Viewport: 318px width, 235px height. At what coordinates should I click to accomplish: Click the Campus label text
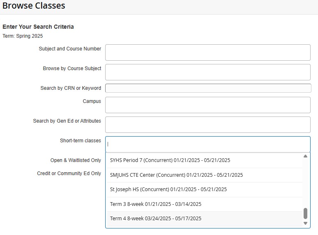(x=92, y=101)
